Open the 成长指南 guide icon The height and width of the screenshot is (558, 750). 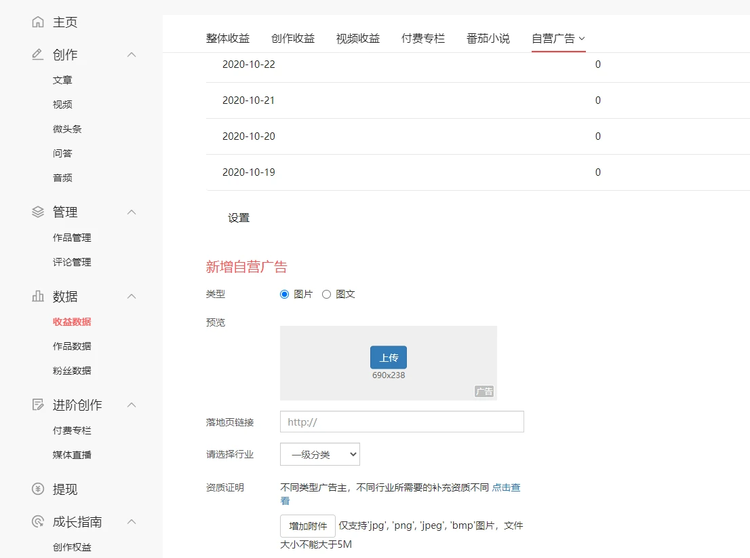(x=37, y=521)
